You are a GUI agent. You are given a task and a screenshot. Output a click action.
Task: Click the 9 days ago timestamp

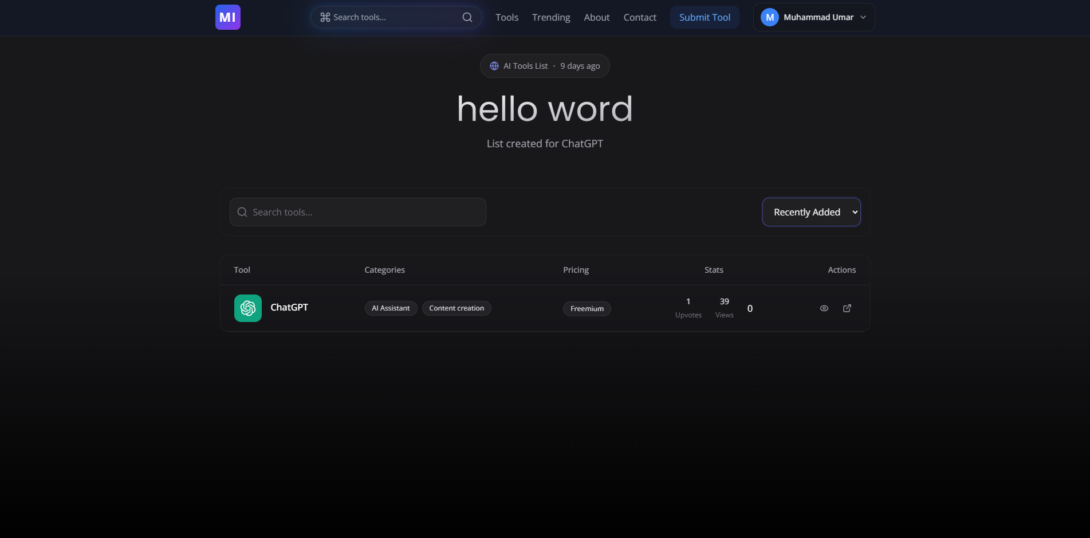[580, 66]
